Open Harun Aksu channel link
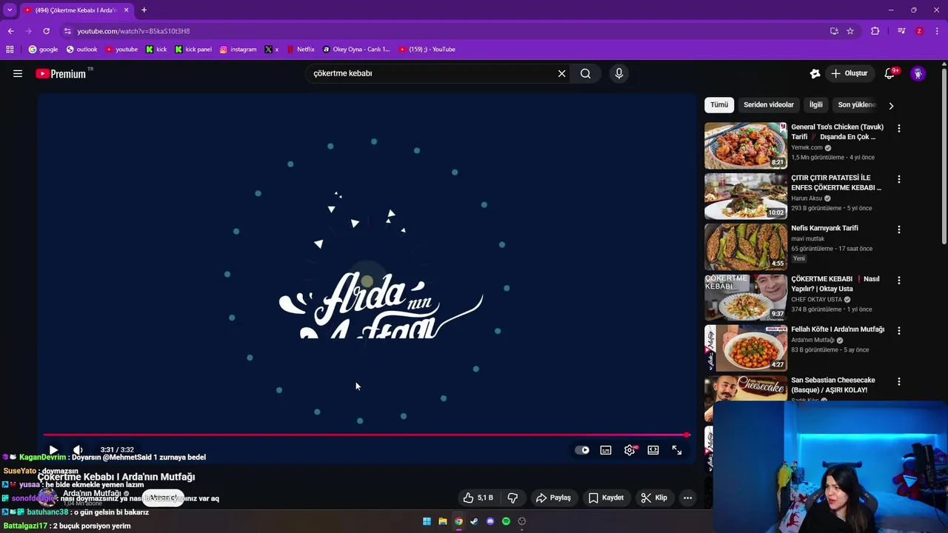The image size is (948, 533). click(x=807, y=198)
